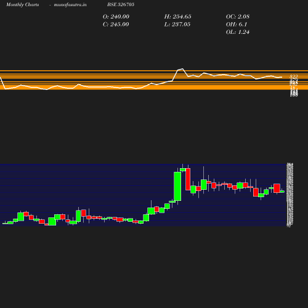Select the low value L: 237.05
This screenshot has width=308, height=308.
pos(177,25)
